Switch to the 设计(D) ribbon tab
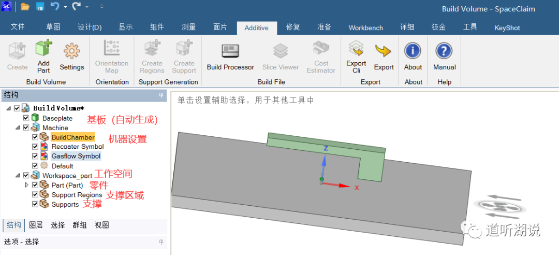The image size is (559, 255). [90, 27]
